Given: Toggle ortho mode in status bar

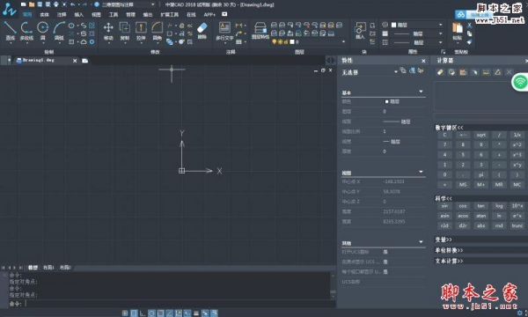Looking at the screenshot, I should tap(143, 313).
